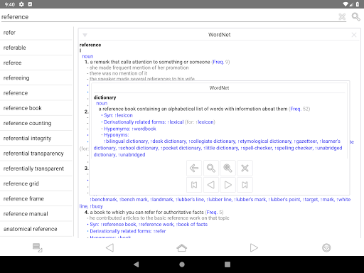
Task: Open 'little dictionary' hyponym link
Action: (221, 148)
